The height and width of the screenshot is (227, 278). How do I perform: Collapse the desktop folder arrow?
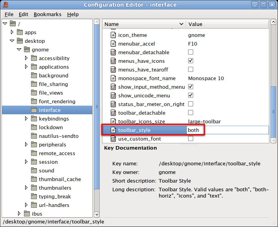pos(12,41)
